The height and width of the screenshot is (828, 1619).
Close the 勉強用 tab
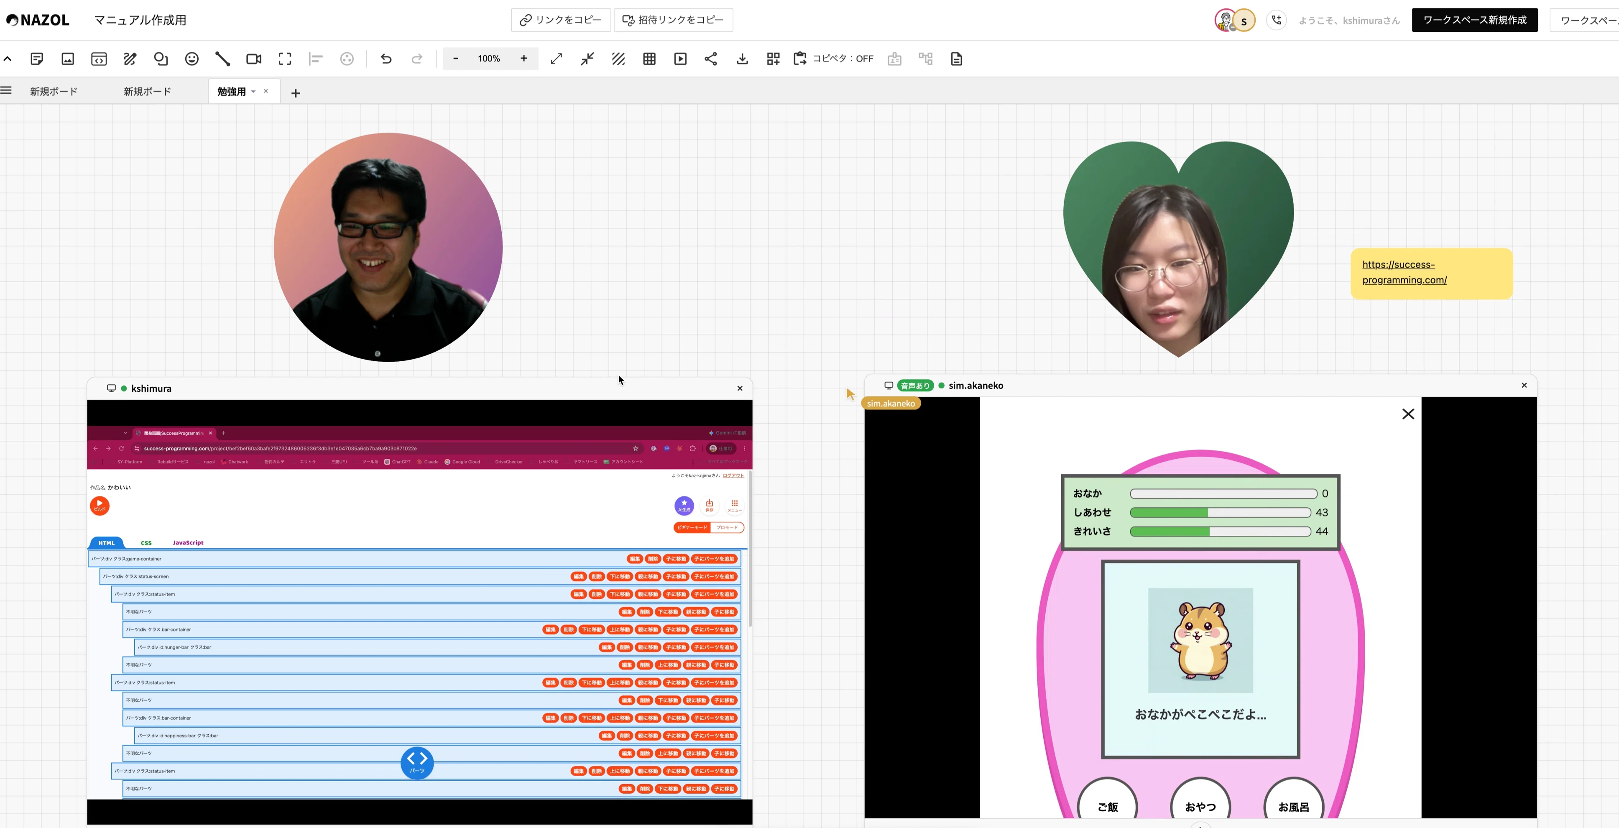[x=266, y=91]
